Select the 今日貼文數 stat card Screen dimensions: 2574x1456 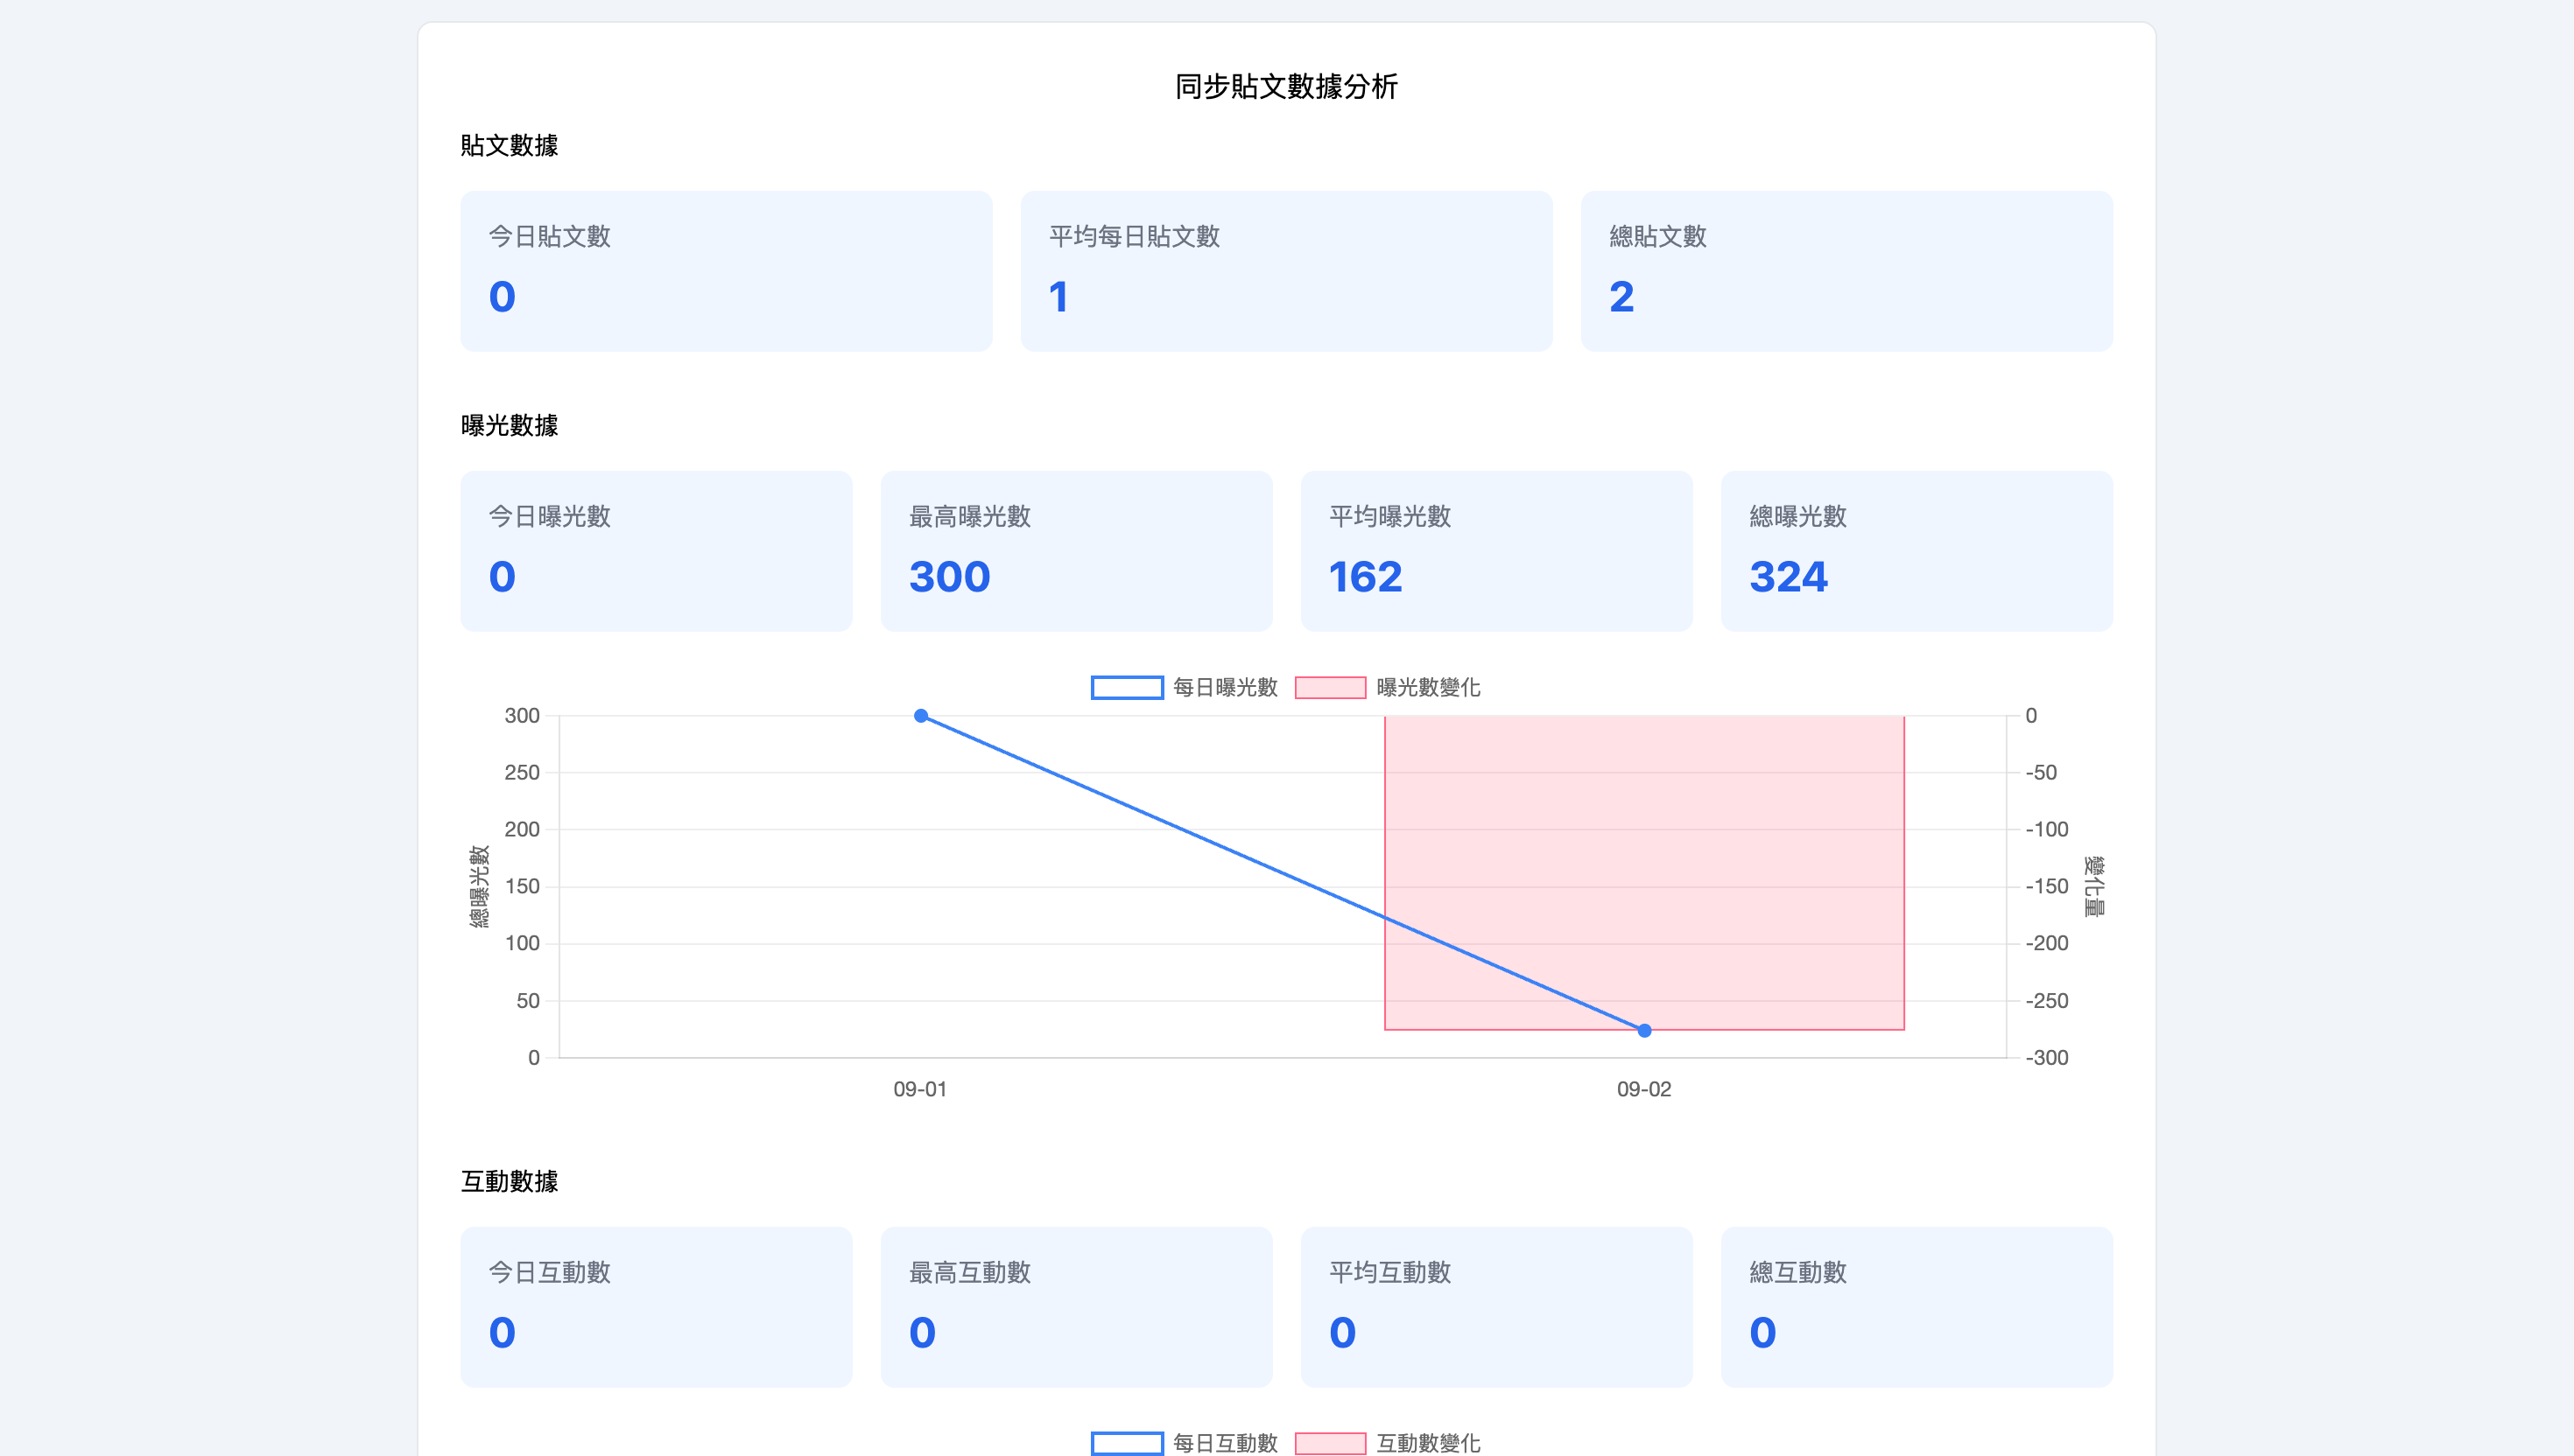pyautogui.click(x=728, y=270)
